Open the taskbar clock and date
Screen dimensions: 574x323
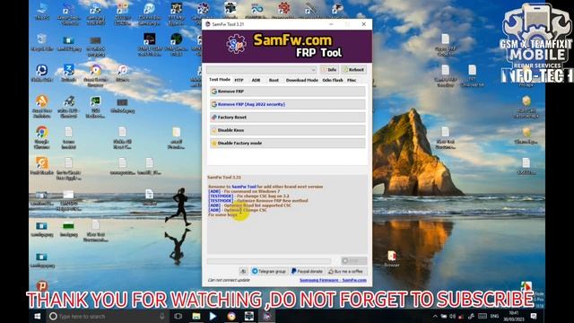point(514,316)
